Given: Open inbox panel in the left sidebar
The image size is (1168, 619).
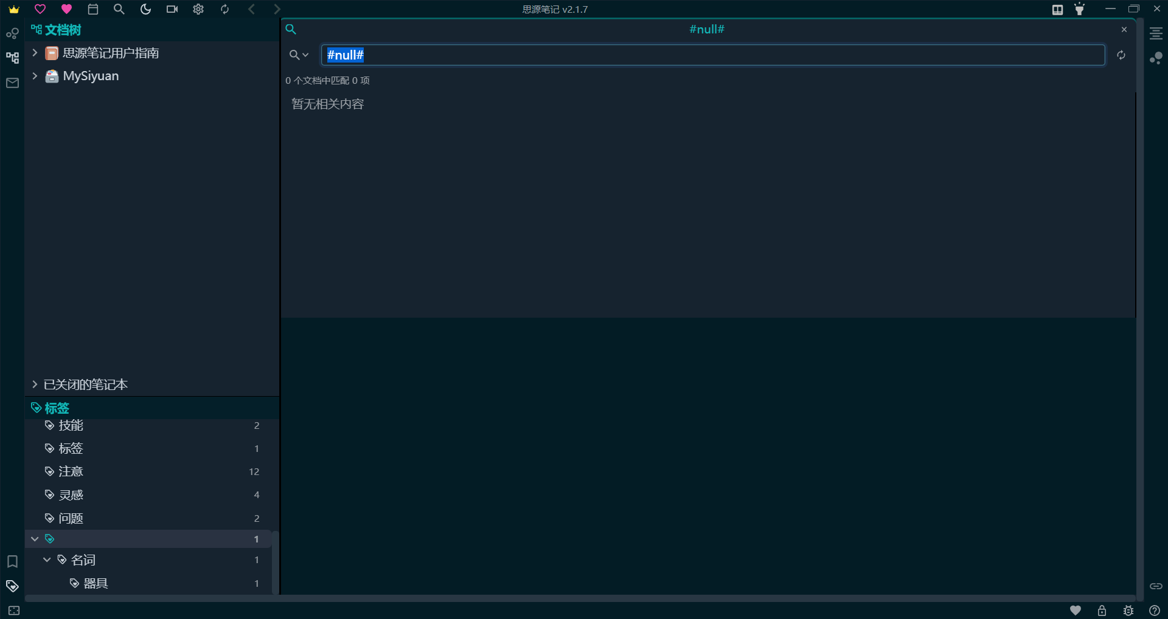Looking at the screenshot, I should pyautogui.click(x=12, y=83).
